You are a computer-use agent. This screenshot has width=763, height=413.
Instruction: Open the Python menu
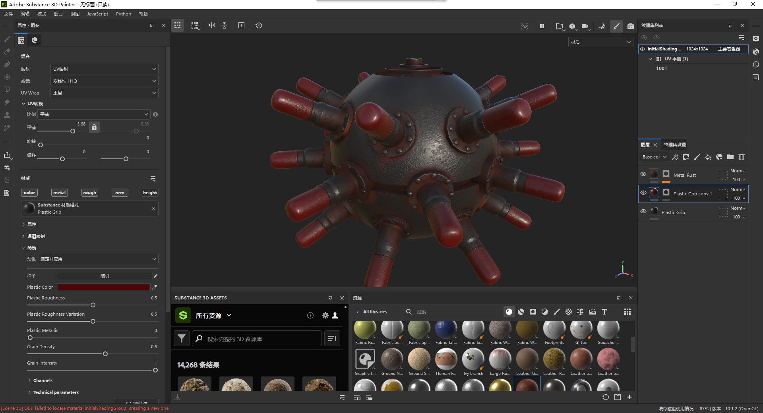pos(123,14)
